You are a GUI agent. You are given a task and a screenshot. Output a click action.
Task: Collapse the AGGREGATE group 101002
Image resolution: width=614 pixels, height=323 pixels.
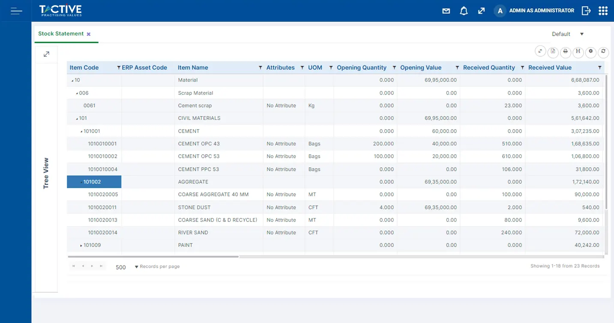click(x=81, y=181)
